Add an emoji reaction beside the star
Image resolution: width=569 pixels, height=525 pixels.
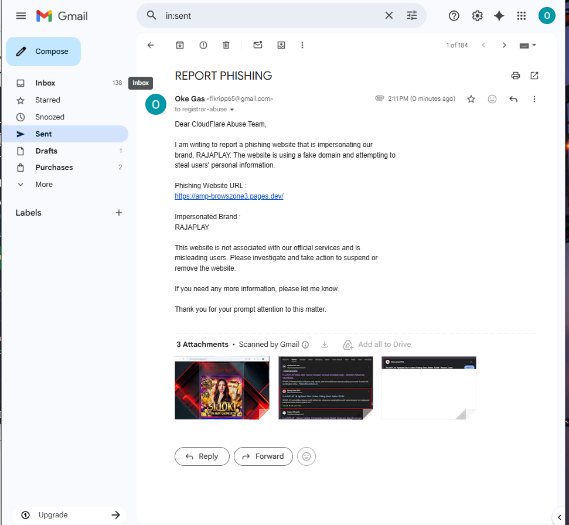[x=492, y=99]
